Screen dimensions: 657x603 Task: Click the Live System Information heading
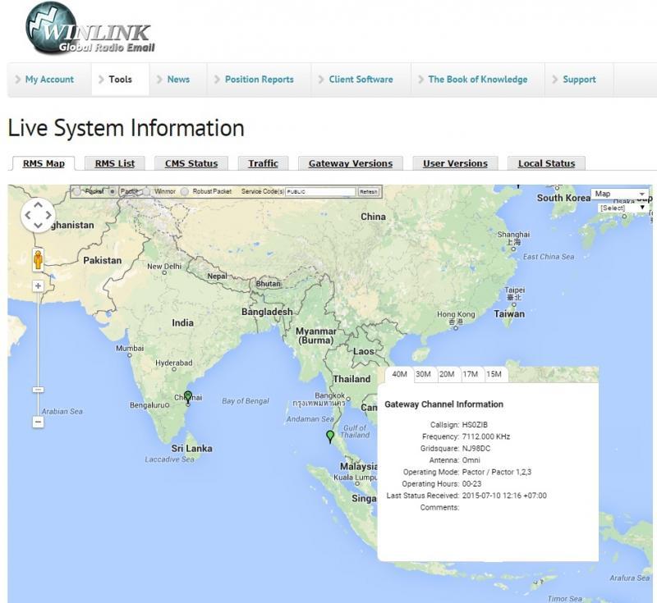(126, 128)
